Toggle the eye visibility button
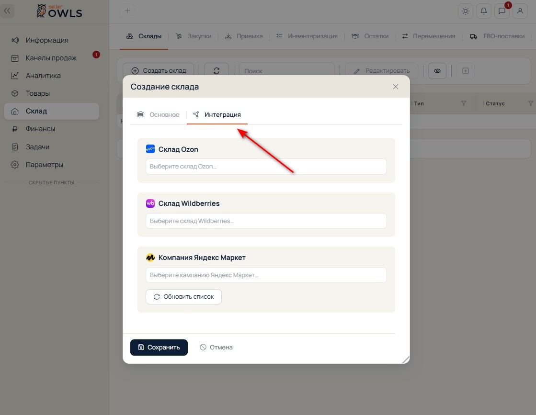Screen dimensions: 536x415 (x=437, y=71)
